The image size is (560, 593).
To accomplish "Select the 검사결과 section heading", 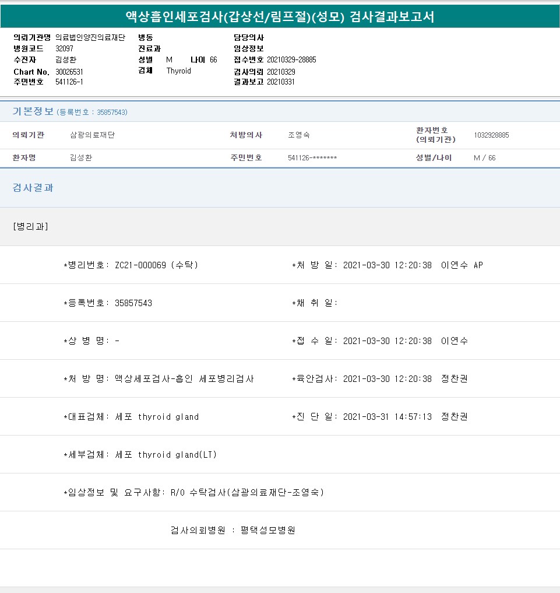I will tap(33, 188).
